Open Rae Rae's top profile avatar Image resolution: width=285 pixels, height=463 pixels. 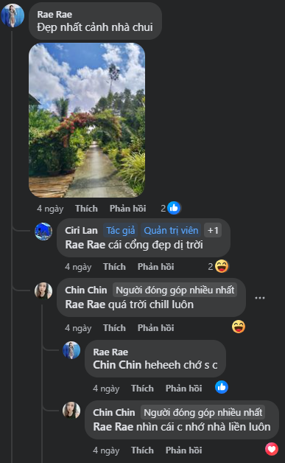click(13, 15)
